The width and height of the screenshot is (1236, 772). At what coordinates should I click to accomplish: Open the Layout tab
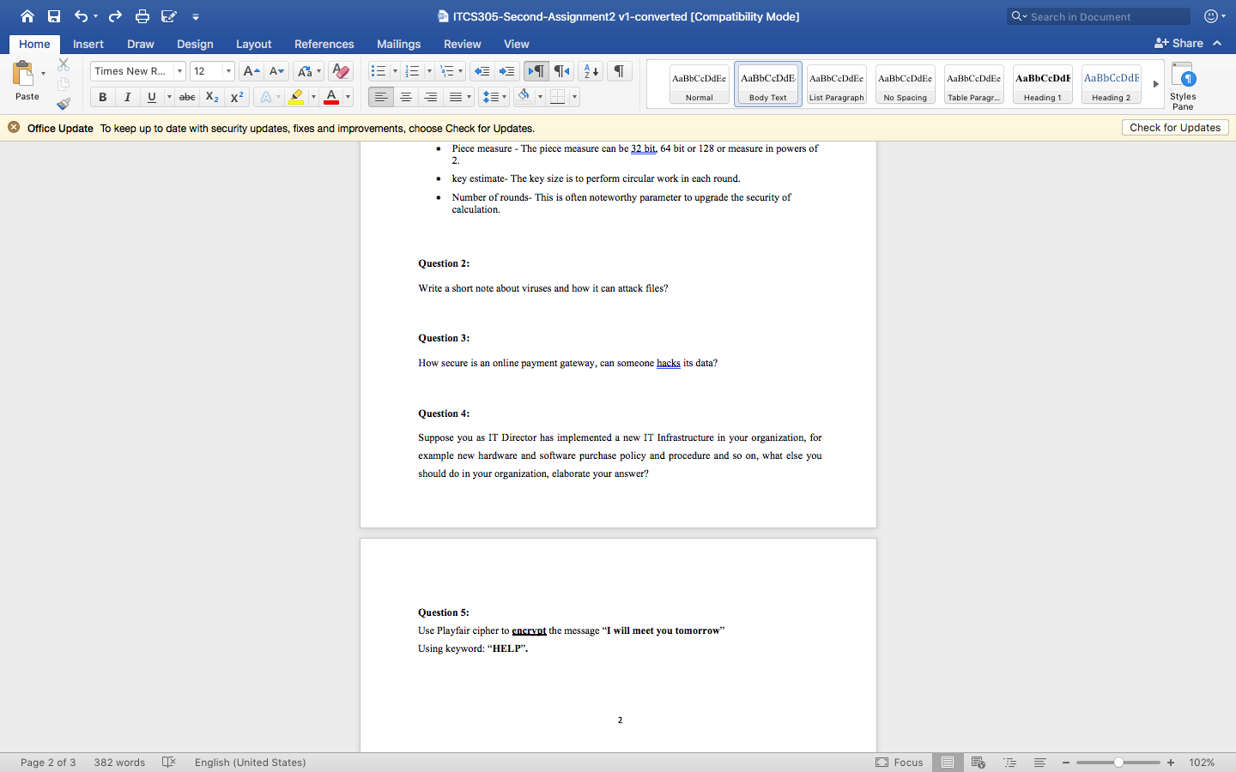[x=253, y=44]
